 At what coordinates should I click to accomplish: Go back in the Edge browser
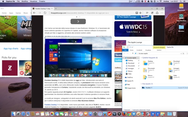[x=34, y=13]
